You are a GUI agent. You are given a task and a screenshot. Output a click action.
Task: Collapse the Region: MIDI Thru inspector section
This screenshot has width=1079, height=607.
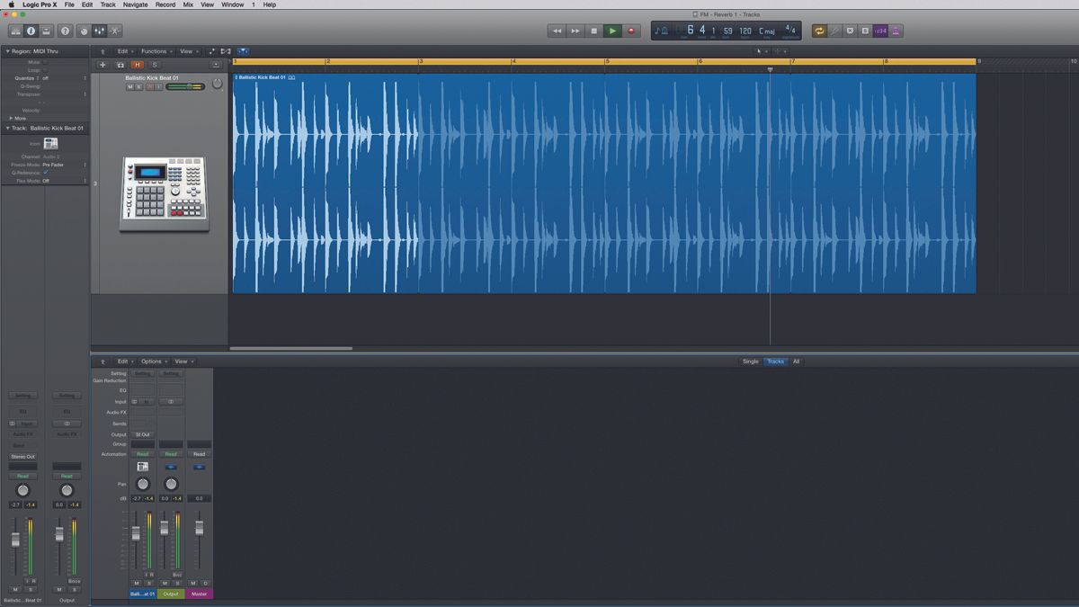6,51
